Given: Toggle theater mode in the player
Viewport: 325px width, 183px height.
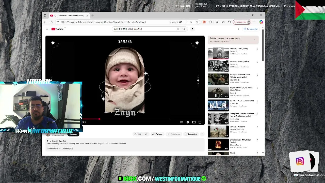Looking at the screenshot, I should click(x=194, y=122).
